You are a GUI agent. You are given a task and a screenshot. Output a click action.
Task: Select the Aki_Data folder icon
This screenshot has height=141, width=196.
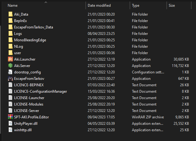pyautogui.click(x=10, y=14)
